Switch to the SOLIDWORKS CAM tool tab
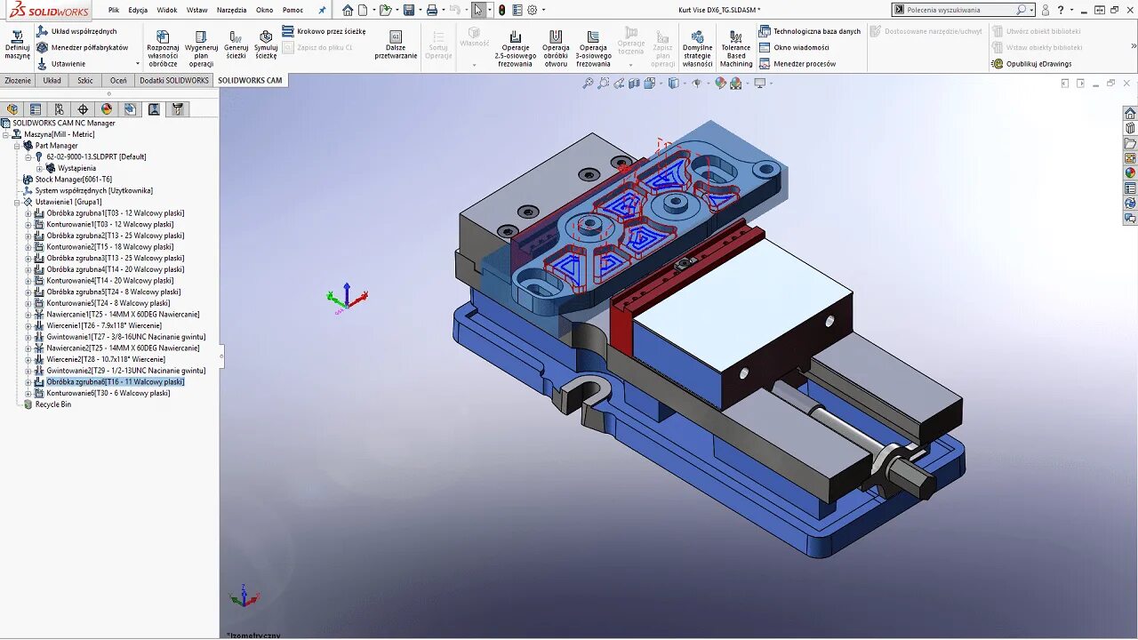This screenshot has width=1138, height=640. [250, 79]
